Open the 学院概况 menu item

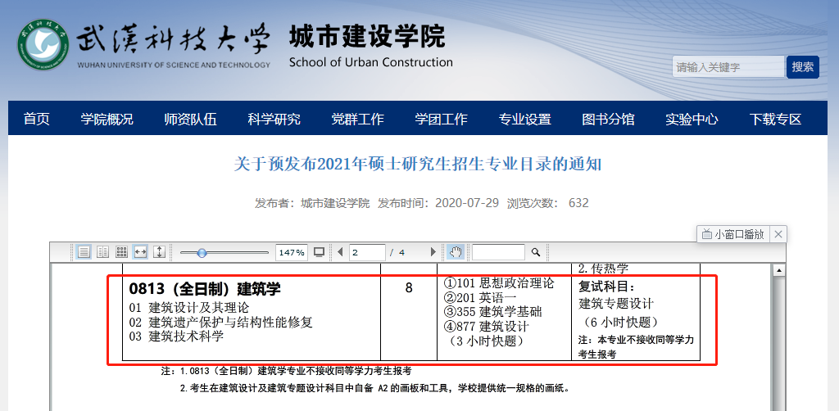tap(107, 120)
